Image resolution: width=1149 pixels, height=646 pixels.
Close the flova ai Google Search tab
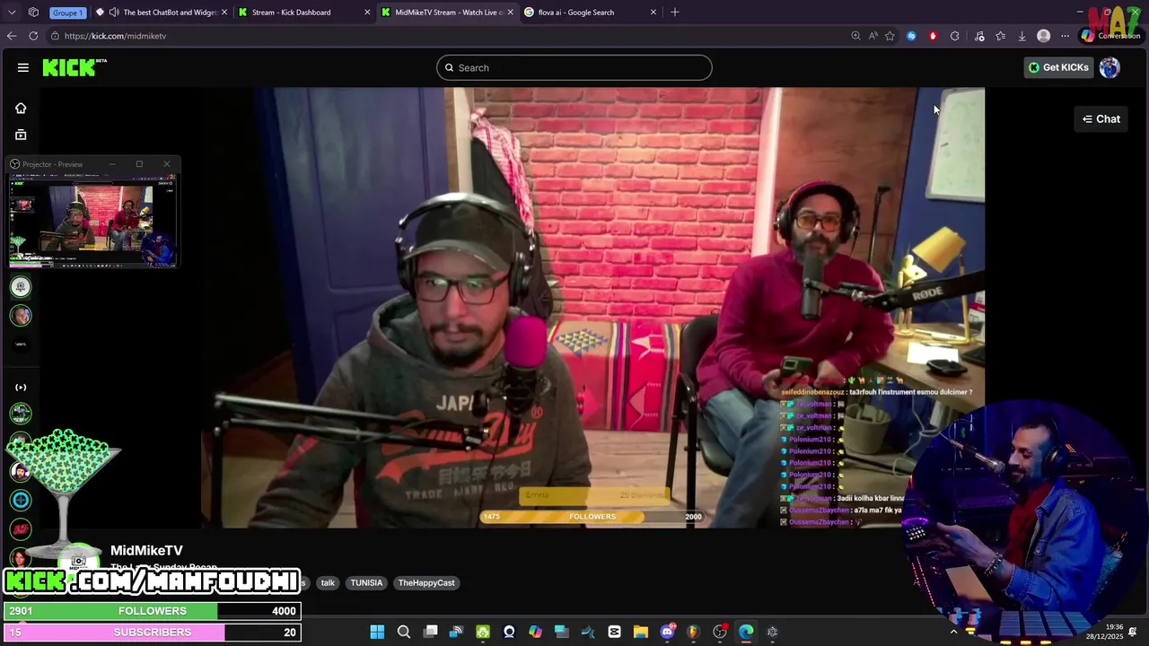(653, 13)
